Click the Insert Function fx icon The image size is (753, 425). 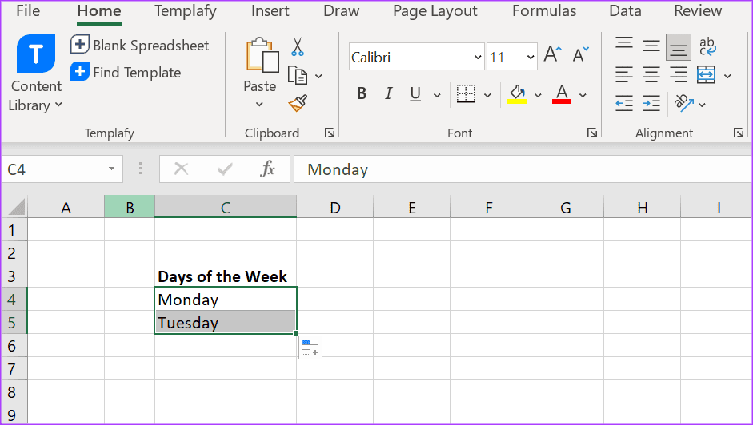[268, 169]
